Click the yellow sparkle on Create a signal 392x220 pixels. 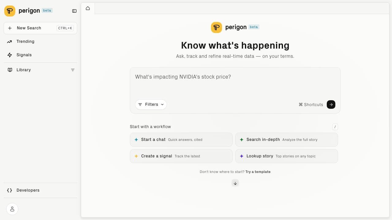(x=136, y=156)
